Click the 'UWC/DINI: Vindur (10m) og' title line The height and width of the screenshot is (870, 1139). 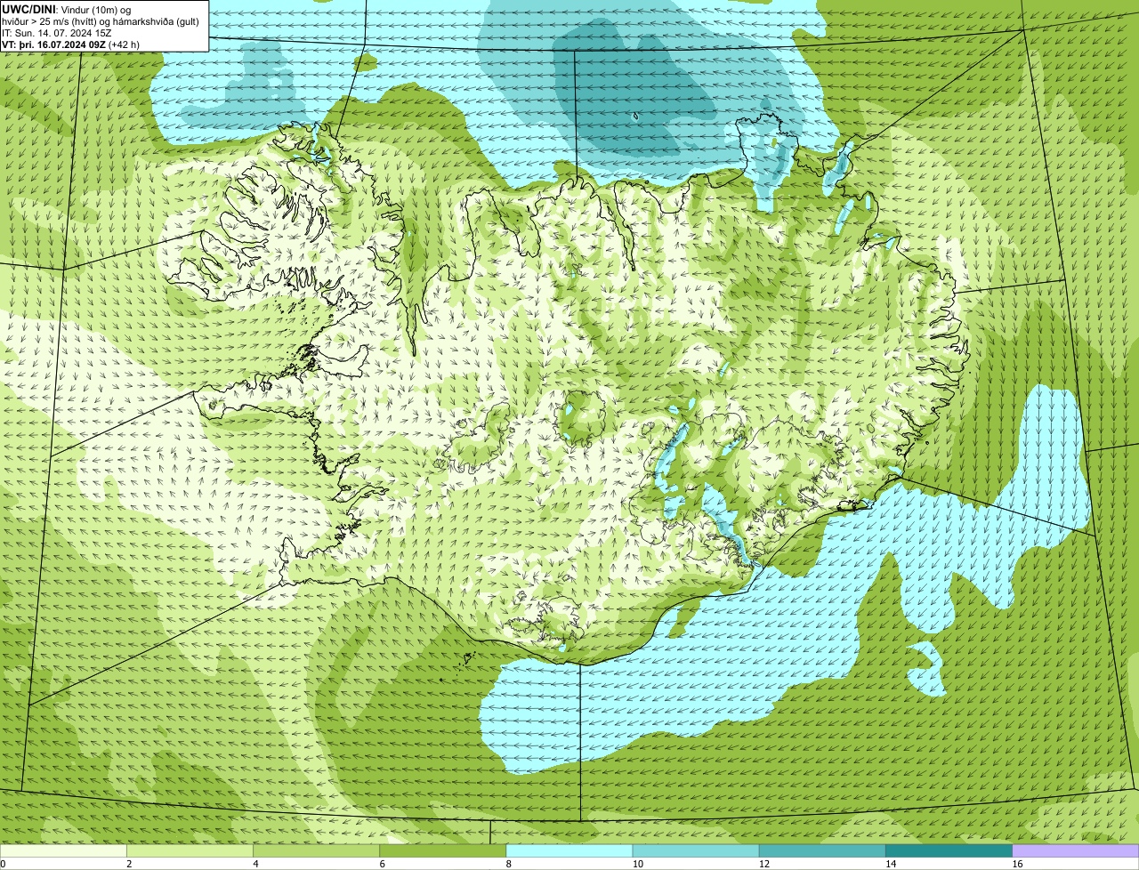tap(67, 10)
